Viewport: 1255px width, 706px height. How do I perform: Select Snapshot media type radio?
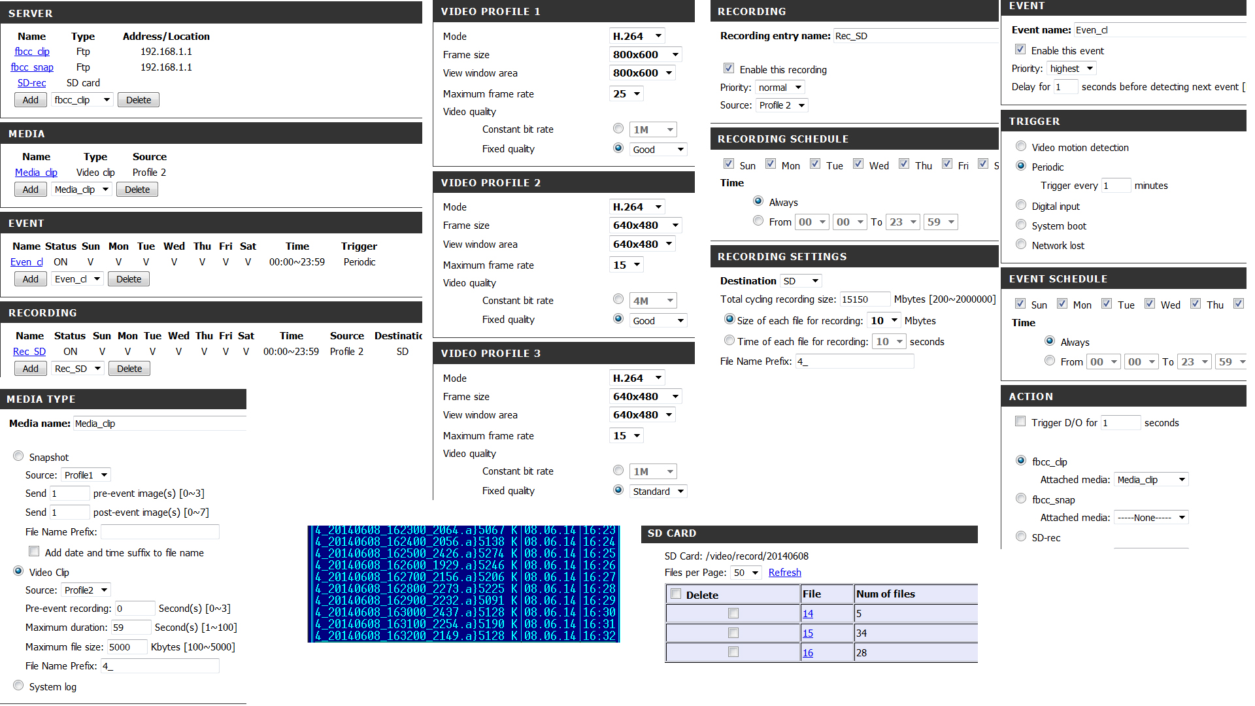tap(18, 456)
